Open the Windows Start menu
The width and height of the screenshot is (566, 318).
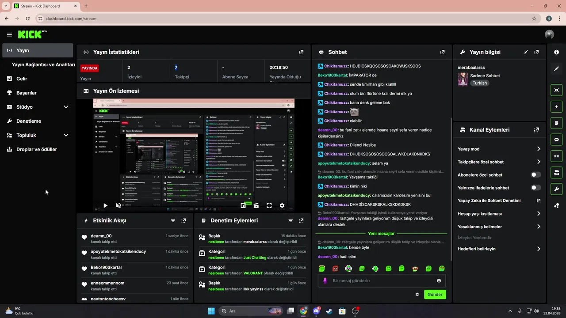click(x=211, y=311)
